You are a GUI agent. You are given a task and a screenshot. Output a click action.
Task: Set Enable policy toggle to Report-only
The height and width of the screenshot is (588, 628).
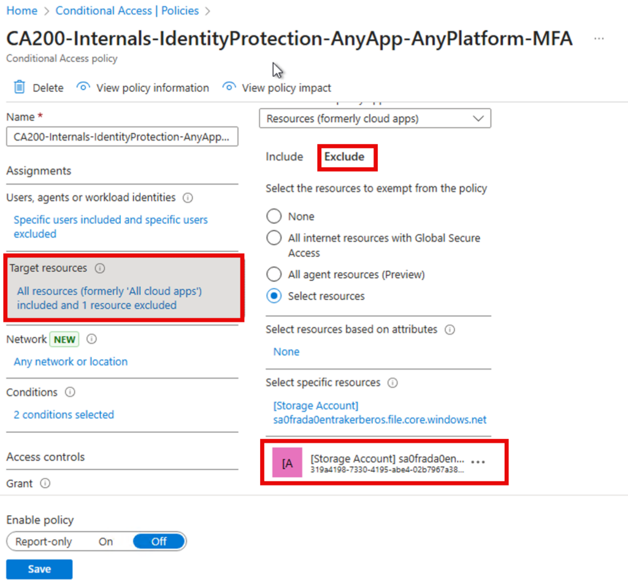point(44,541)
